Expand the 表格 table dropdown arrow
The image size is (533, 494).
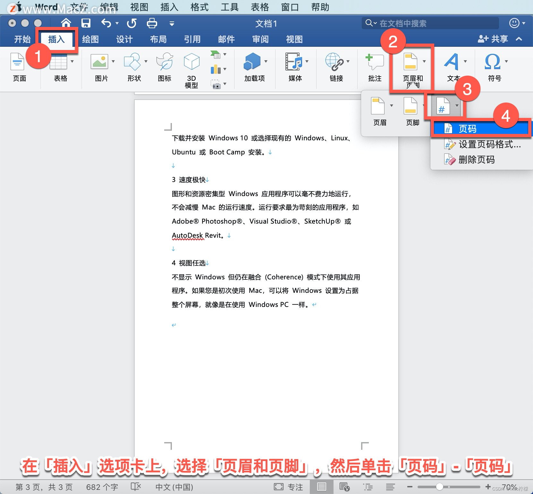72,61
